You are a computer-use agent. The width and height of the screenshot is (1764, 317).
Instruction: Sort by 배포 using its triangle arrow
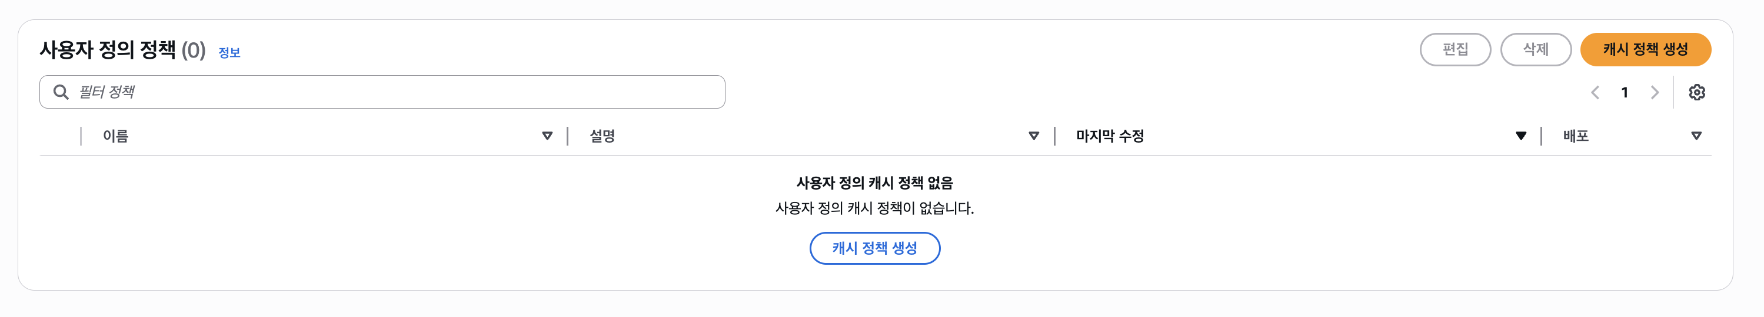[x=1696, y=136]
